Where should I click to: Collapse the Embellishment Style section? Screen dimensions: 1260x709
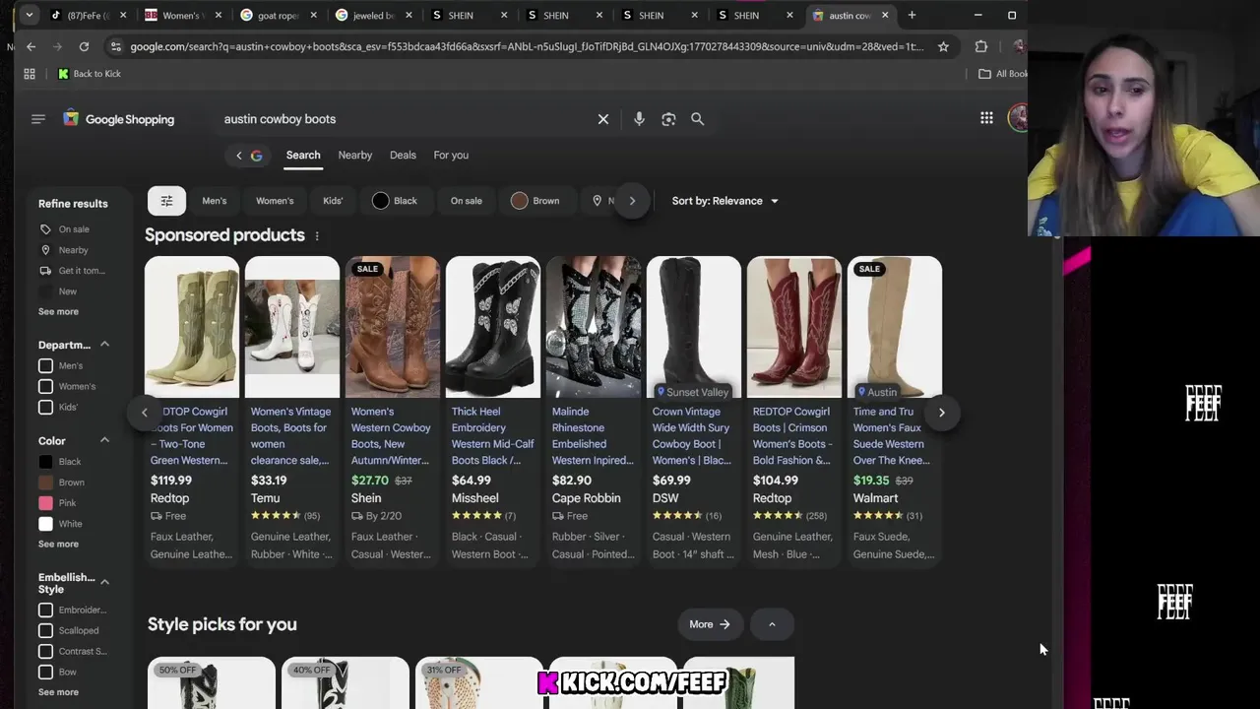(x=104, y=582)
